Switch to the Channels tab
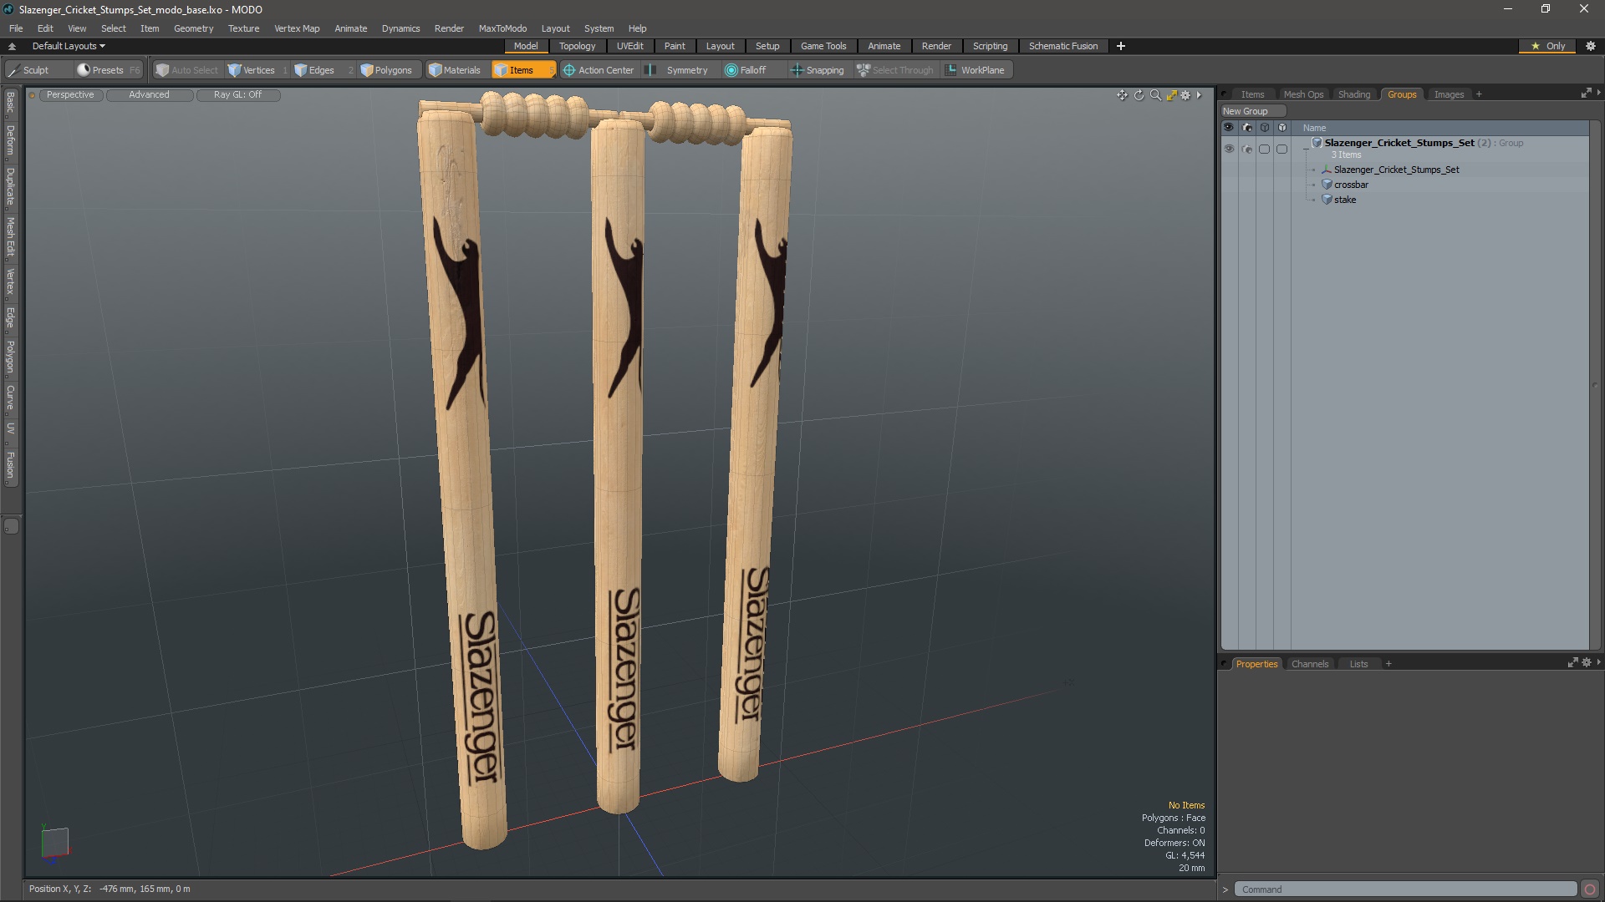The height and width of the screenshot is (902, 1605). 1309,664
